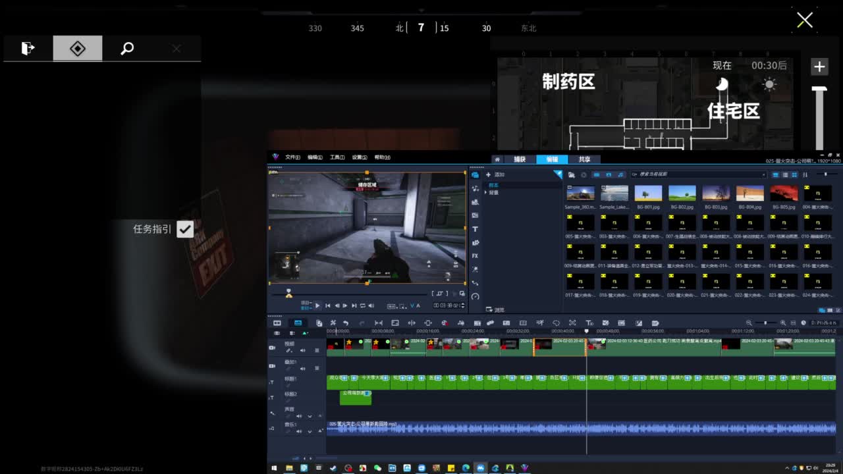Viewport: 843px width, 474px height.
Task: Sort library clips with sort icon
Action: point(803,174)
